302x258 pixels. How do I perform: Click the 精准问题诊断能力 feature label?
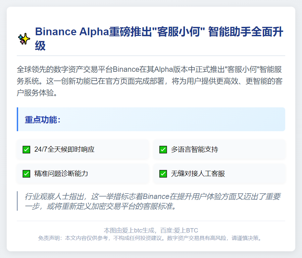click(61, 174)
